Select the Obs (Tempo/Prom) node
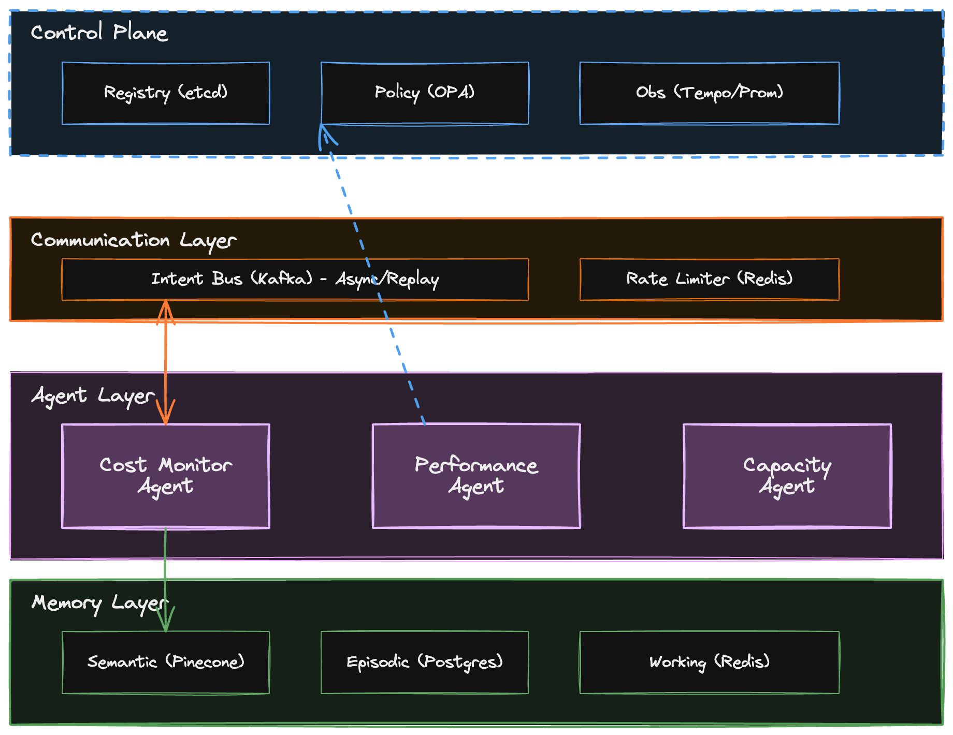This screenshot has height=735, width=953. point(710,93)
